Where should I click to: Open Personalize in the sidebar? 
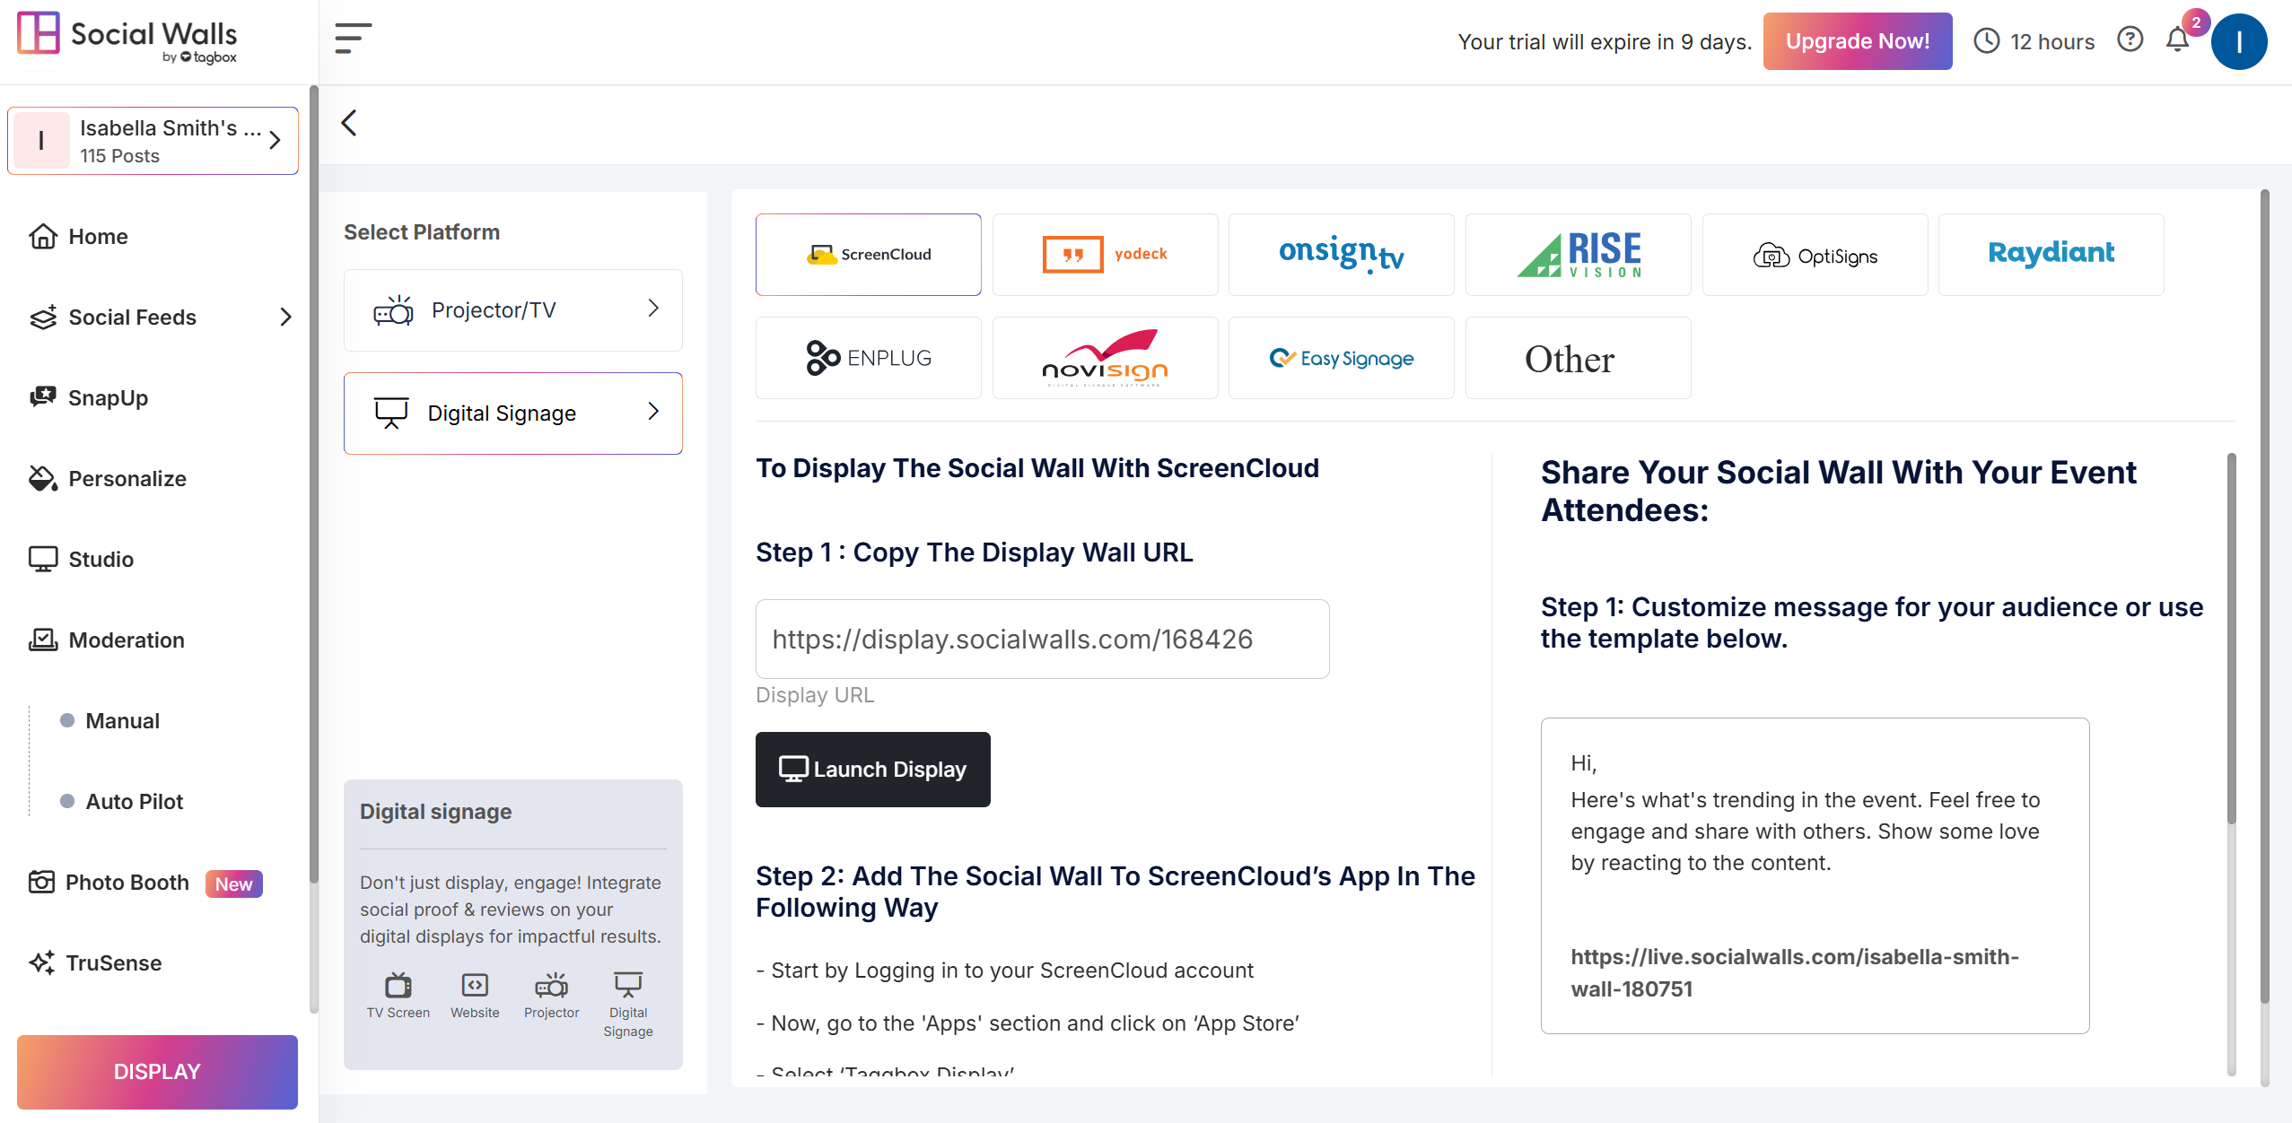tap(127, 478)
